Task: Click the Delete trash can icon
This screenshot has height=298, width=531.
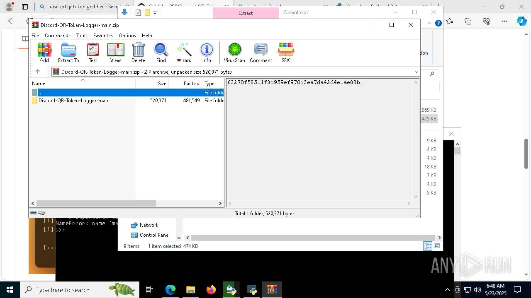Action: pyautogui.click(x=138, y=53)
